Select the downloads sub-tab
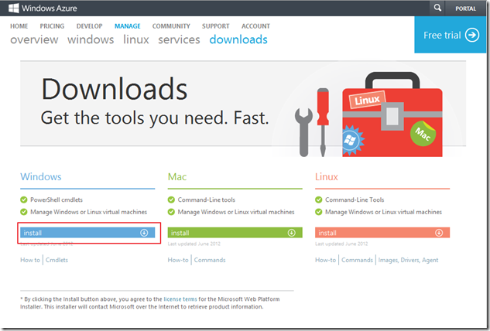490x331 pixels. click(x=238, y=39)
